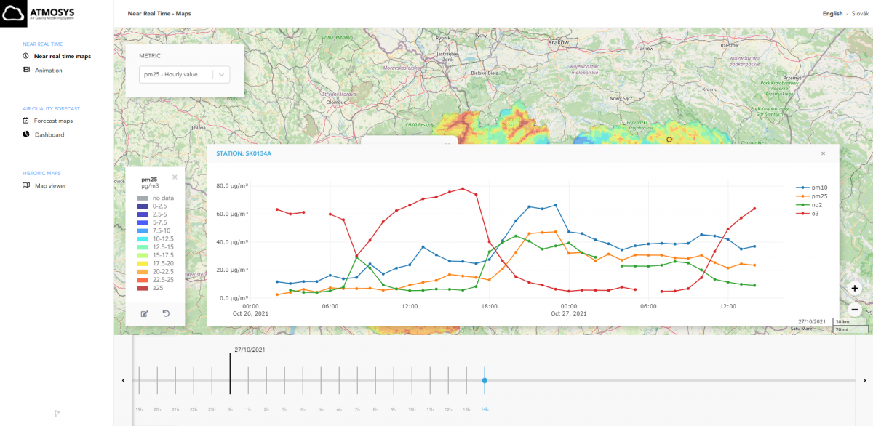Click the reset legend undo icon
The width and height of the screenshot is (873, 426).
(x=165, y=313)
